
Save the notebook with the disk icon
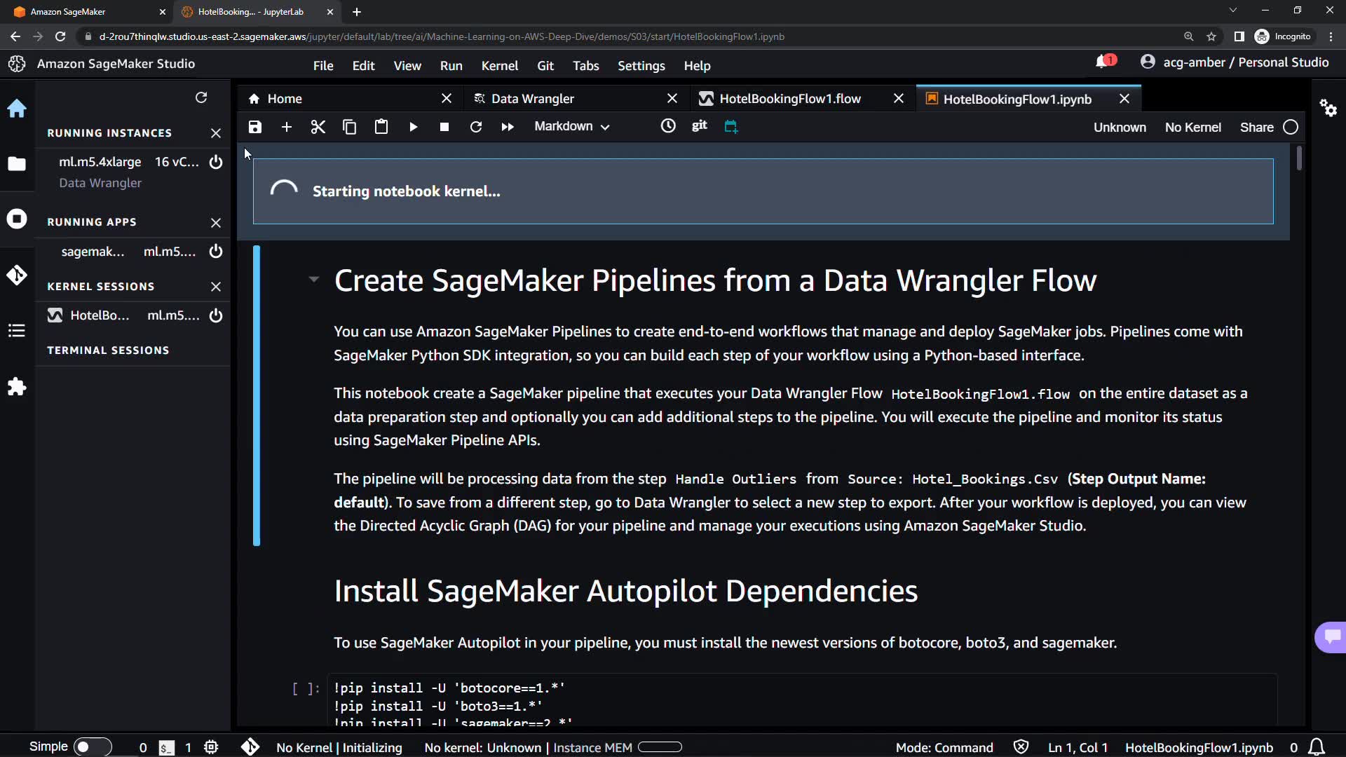tap(255, 127)
